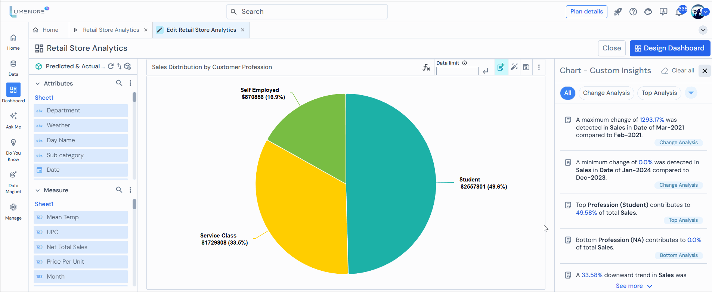This screenshot has width=712, height=292.
Task: Click the magic wand chart icon
Action: click(514, 67)
